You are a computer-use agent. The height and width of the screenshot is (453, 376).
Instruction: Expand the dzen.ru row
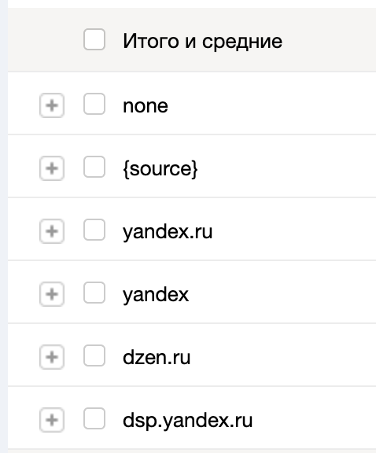[x=52, y=357]
